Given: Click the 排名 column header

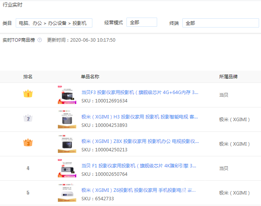Looking at the screenshot, I should pos(28,76).
